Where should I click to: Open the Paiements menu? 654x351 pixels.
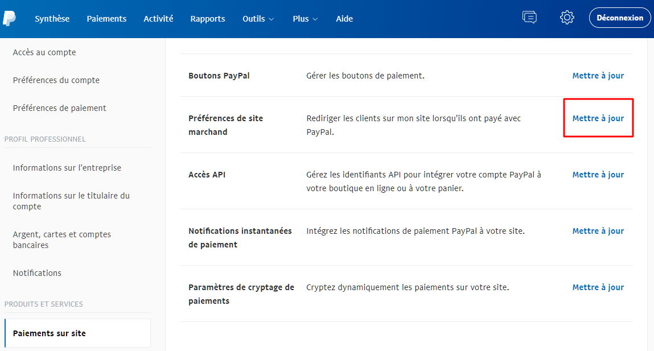click(106, 18)
